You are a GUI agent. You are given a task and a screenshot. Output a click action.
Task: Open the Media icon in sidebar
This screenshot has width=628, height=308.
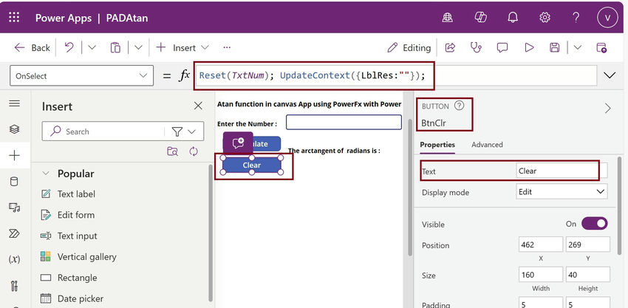[15, 208]
